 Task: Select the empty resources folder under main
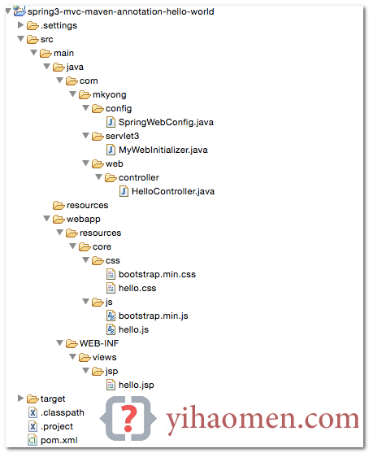click(87, 205)
